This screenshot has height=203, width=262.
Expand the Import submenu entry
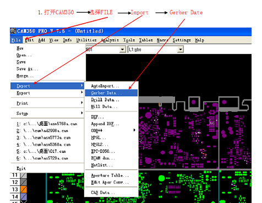47,86
